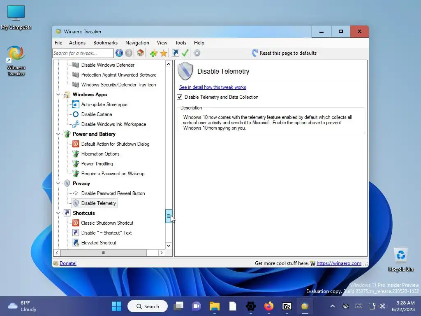
Task: Select Power Throttling in the tree
Action: tap(97, 164)
